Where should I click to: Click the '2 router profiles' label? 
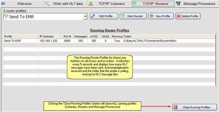[15, 11]
